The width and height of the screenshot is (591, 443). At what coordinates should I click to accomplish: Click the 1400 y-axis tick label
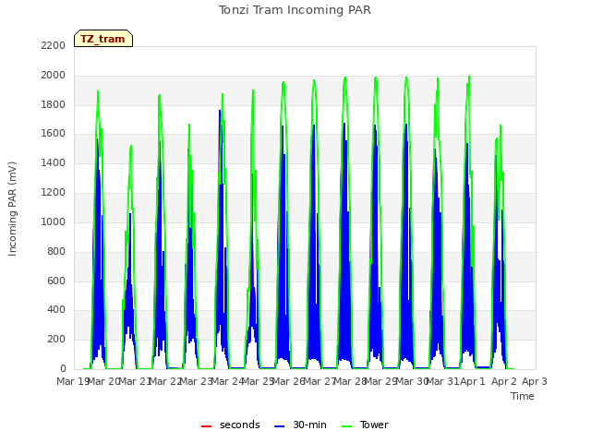pos(54,163)
